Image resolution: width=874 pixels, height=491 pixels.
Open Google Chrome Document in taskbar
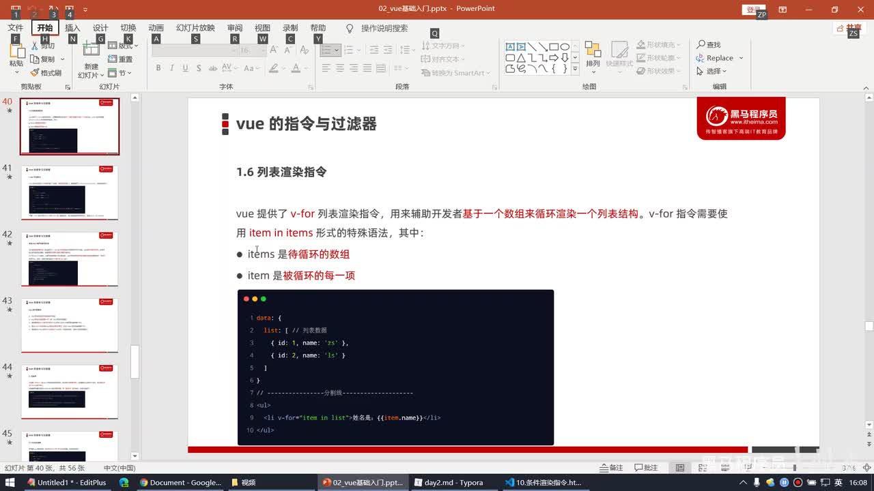180,482
